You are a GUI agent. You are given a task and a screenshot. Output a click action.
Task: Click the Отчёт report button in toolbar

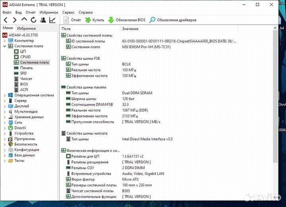pyautogui.click(x=72, y=20)
